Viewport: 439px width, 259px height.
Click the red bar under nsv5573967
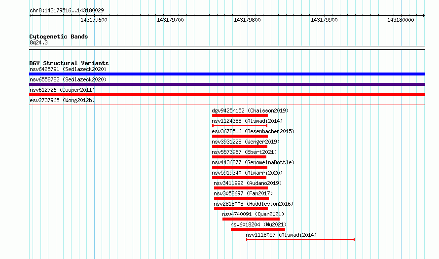coord(239,157)
